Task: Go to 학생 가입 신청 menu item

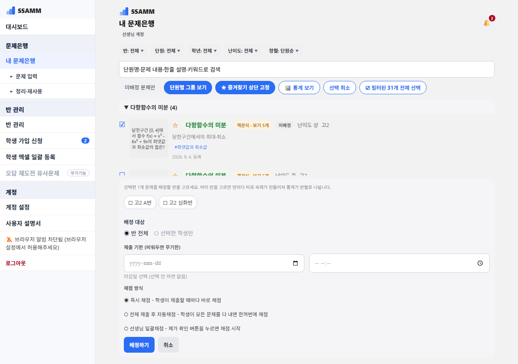Action: (x=47, y=141)
